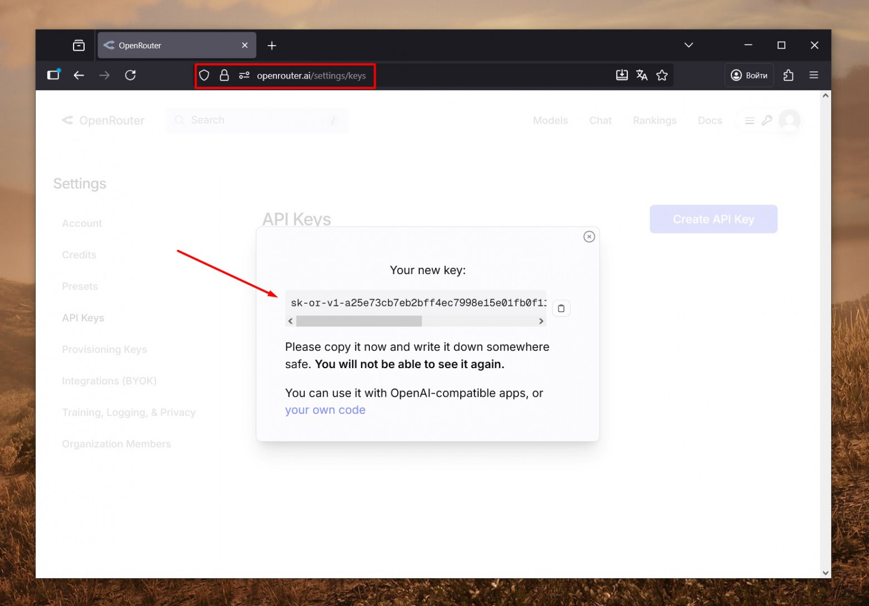The height and width of the screenshot is (606, 869).
Task: Open the OpenRouter hamburger menu near avatar
Action: 749,120
